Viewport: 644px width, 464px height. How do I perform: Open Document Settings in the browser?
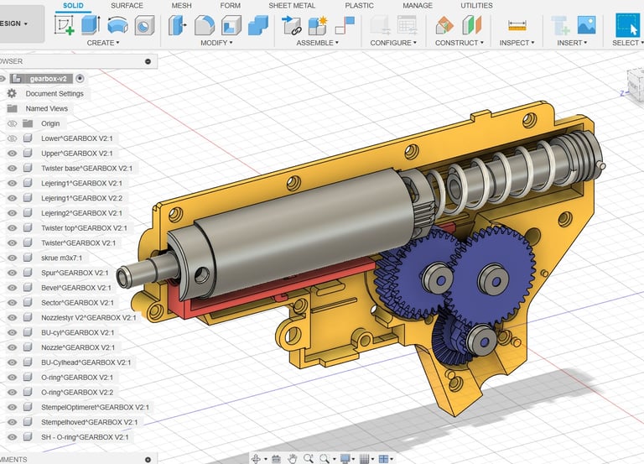[x=55, y=94]
